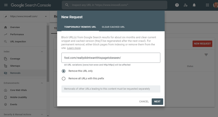This screenshot has height=117, width=218.
Task: Select Temporarily Remove URL tab
Action: point(80,27)
